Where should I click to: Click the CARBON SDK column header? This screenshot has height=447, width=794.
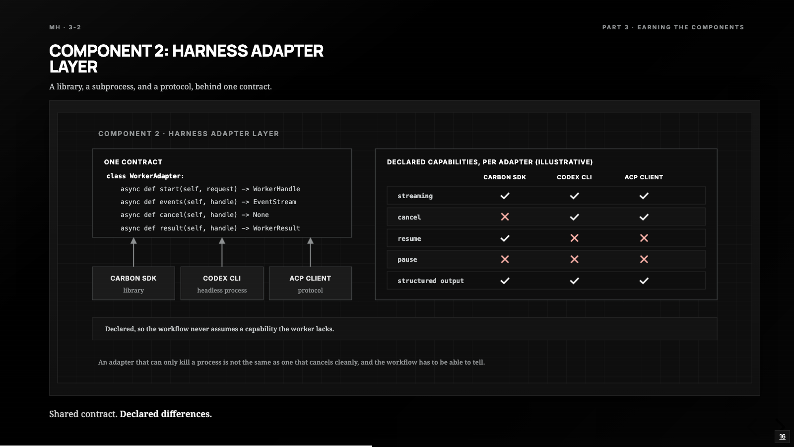[x=505, y=177]
